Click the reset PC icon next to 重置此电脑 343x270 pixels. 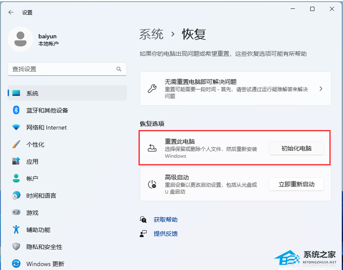152,148
